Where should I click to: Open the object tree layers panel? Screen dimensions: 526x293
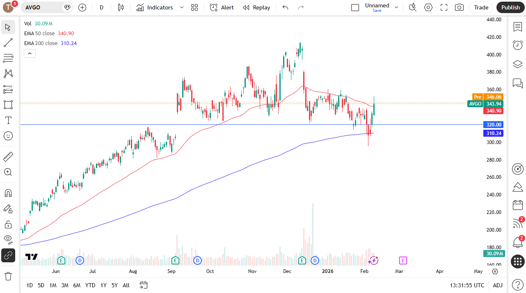[x=518, y=64]
